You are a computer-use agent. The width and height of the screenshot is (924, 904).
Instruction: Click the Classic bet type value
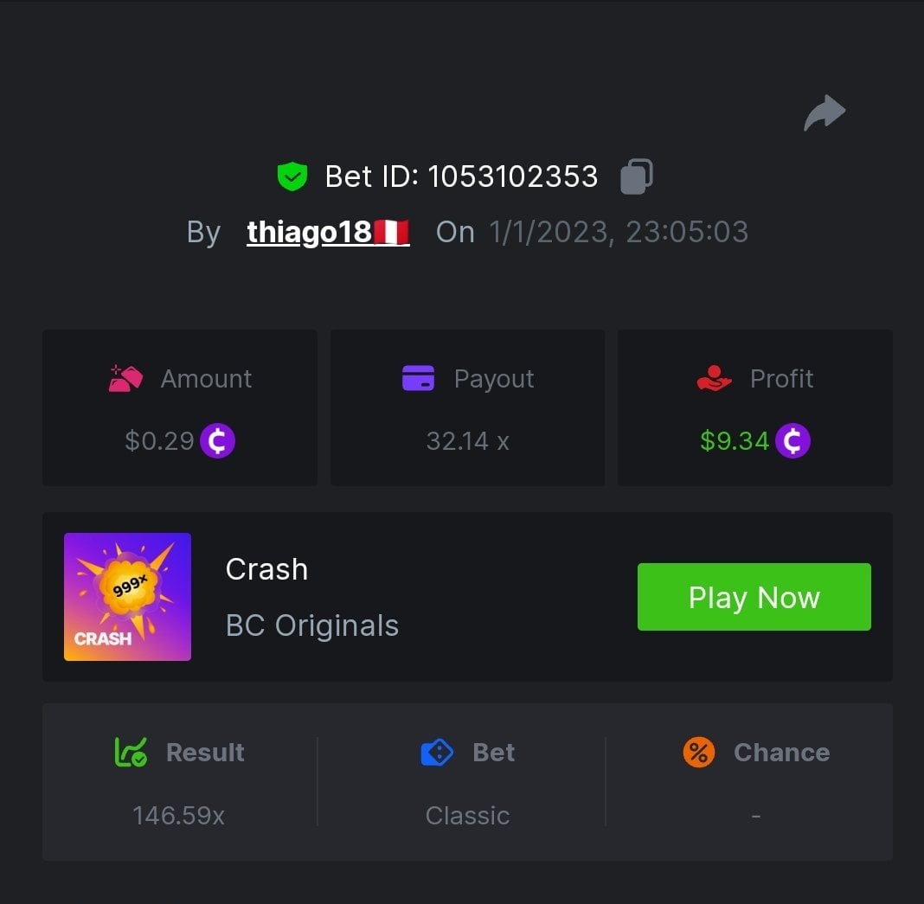pyautogui.click(x=468, y=816)
